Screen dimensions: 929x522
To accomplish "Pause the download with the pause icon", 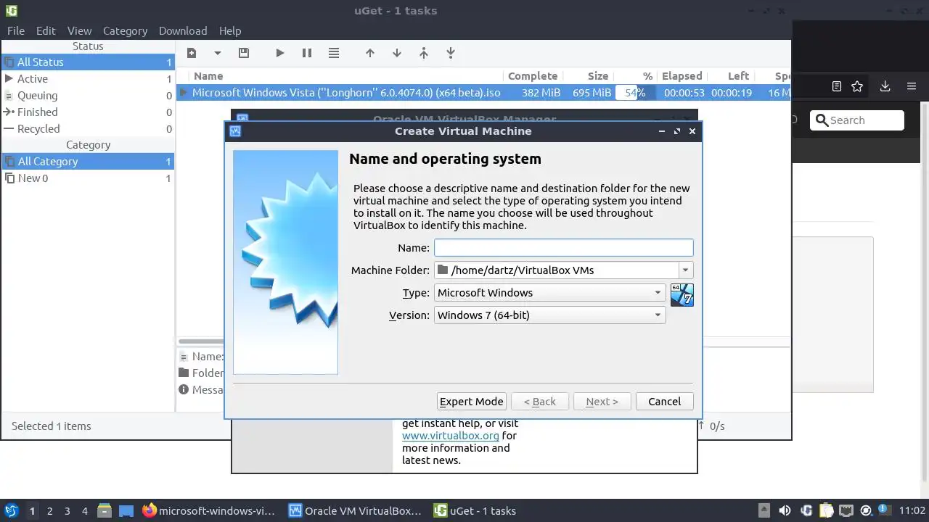I will click(x=307, y=53).
